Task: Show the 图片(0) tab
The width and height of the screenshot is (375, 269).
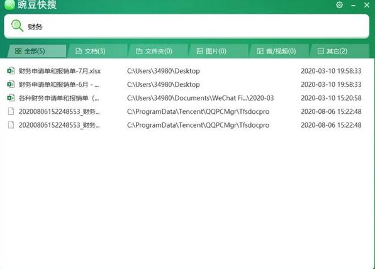Action: coord(218,51)
